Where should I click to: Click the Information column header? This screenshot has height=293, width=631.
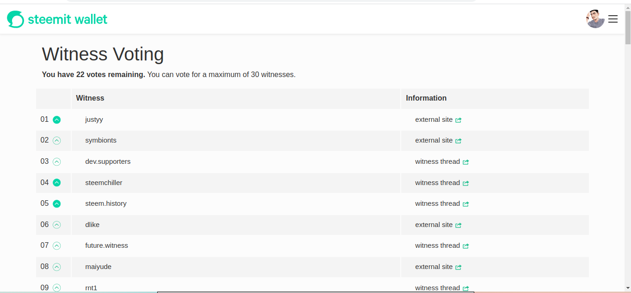[426, 98]
